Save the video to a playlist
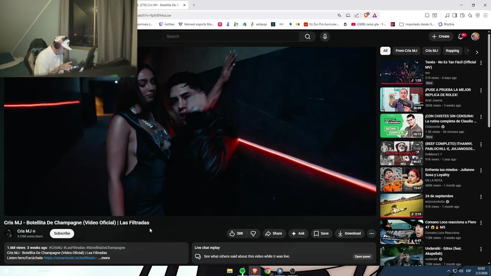Viewport: 491px width, 276px height. (x=321, y=233)
